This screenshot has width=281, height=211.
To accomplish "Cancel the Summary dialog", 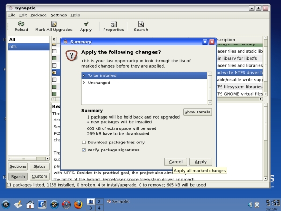I will pos(176,162).
